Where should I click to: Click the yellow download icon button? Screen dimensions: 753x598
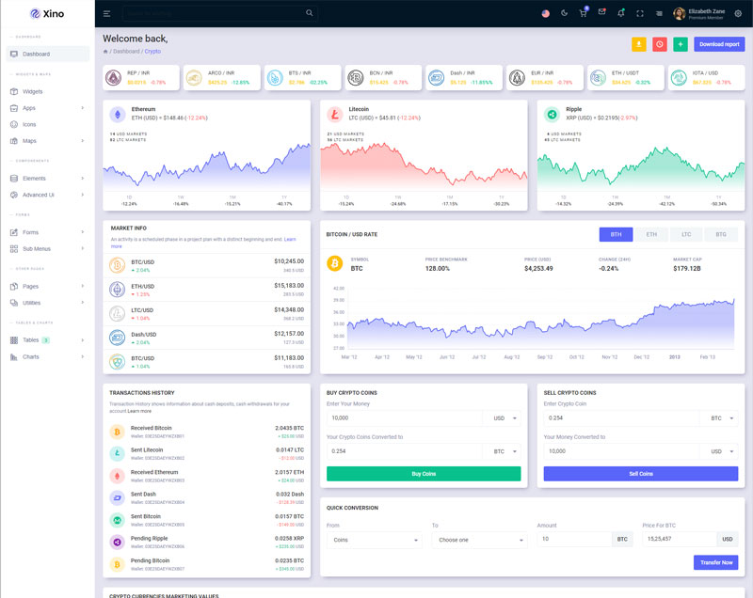click(x=639, y=44)
